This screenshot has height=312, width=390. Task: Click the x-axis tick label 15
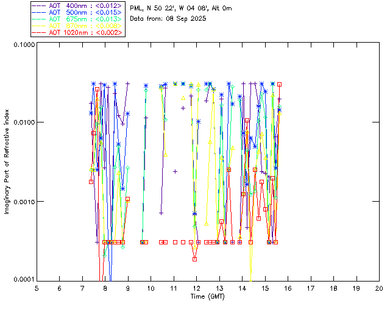[x=265, y=288]
